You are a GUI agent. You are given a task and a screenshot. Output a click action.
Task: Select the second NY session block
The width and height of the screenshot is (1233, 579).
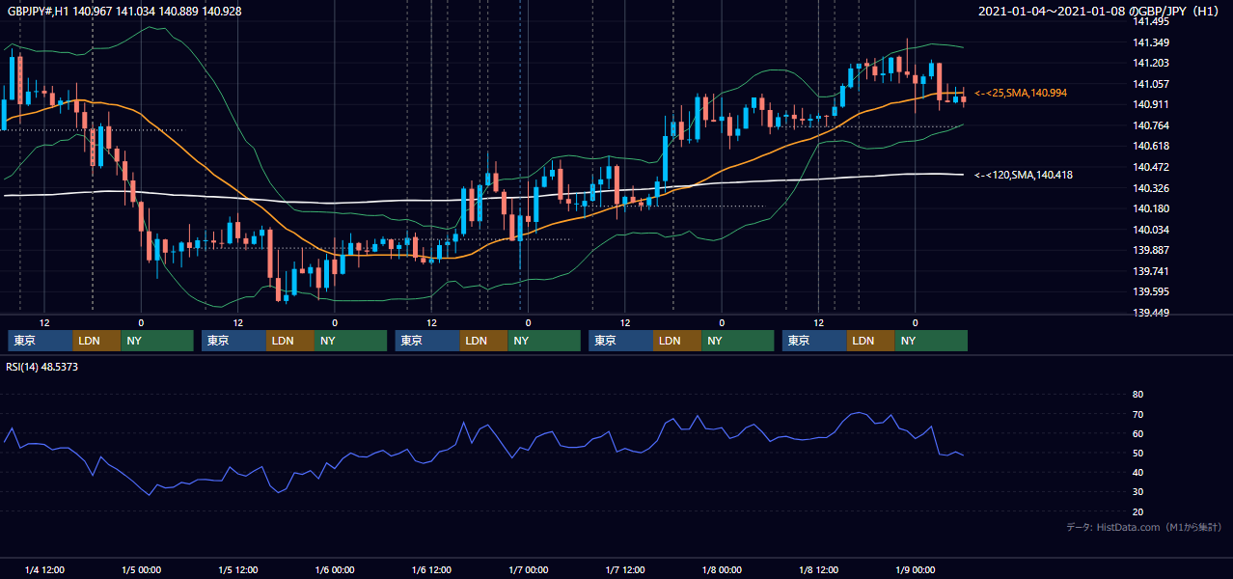[x=351, y=341]
